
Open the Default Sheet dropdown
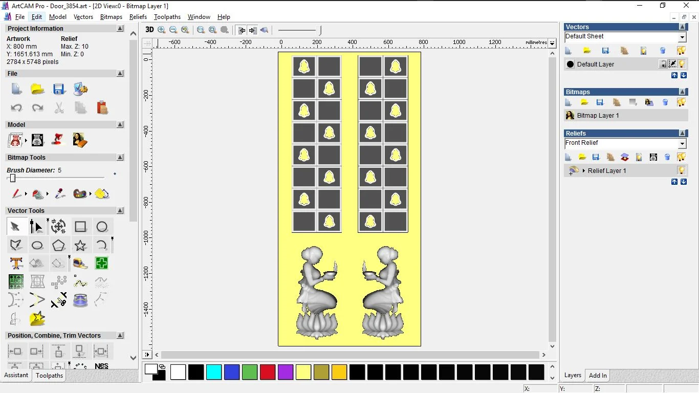click(682, 37)
